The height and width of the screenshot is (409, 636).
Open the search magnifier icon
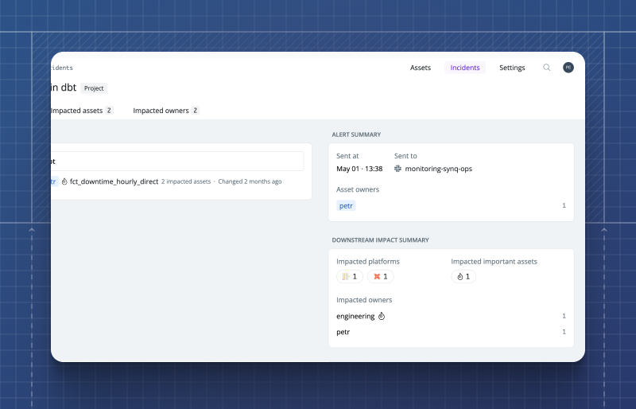point(546,68)
